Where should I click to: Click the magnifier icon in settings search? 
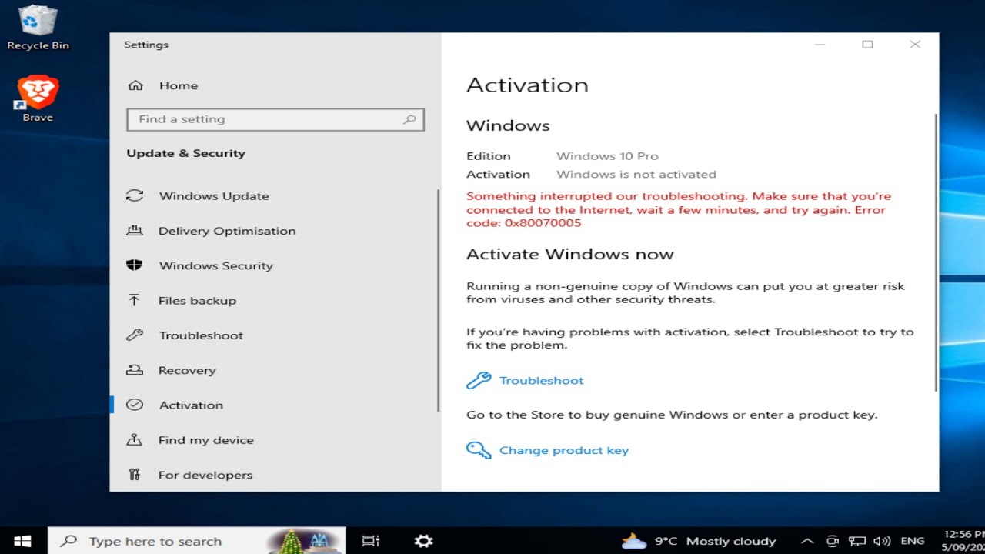coord(409,119)
